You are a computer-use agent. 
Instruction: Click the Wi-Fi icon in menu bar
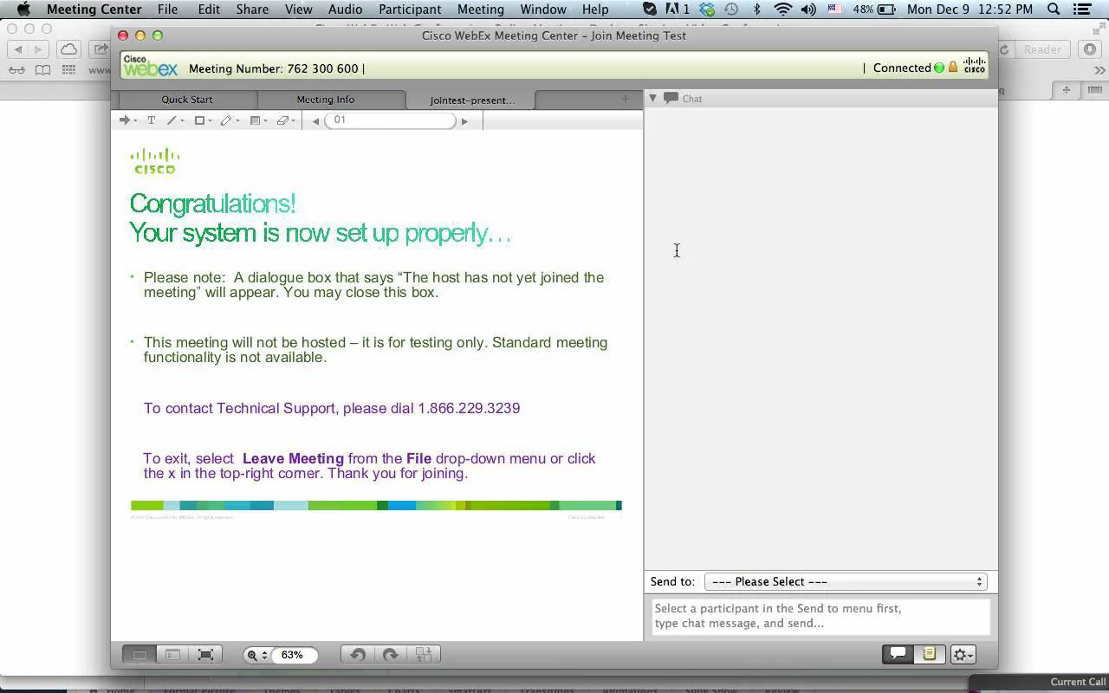[x=783, y=9]
